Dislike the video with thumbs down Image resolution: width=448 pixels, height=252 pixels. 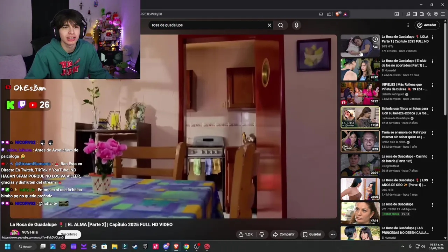coord(262,234)
